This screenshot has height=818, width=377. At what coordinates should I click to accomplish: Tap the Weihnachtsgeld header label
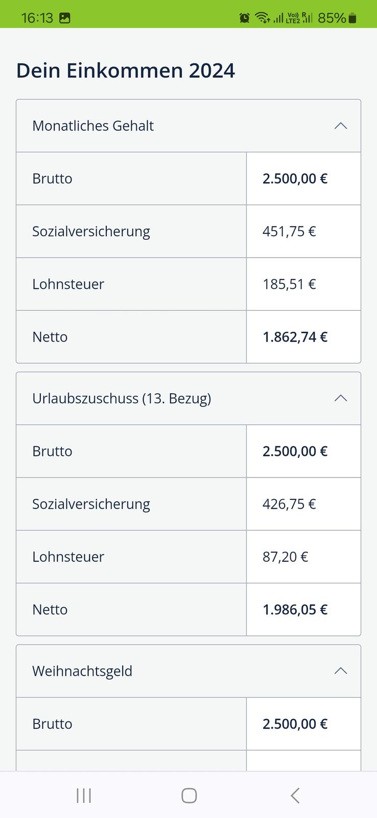[x=82, y=671]
